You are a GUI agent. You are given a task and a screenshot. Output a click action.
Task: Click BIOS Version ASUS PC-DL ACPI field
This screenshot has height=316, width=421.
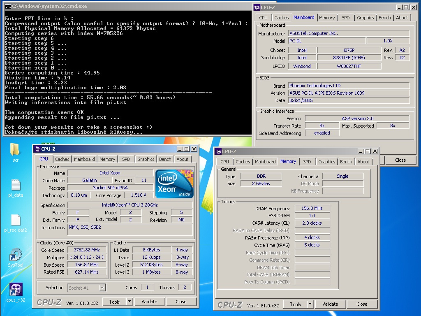tap(349, 93)
